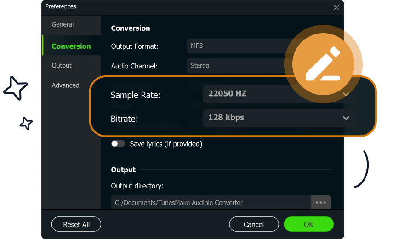Click the 'Output directory:' label
This screenshot has height=239, width=399.
coord(137,186)
